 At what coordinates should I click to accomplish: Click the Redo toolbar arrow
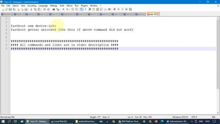(x=48, y=9)
